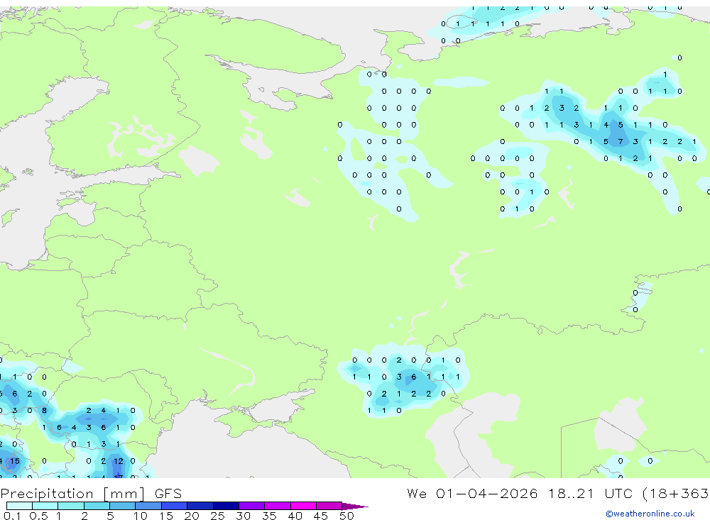
Task: Click the map precipitation value "8"
Action: click(44, 411)
